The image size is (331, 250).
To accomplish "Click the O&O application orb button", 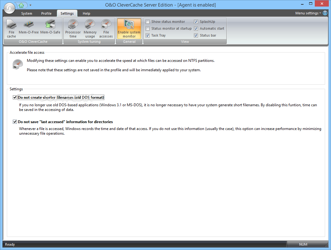I will (x=9, y=8).
